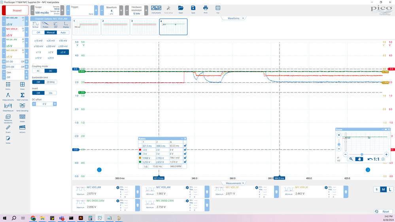This screenshot has height=222, width=395.
Task: Open Serial decoding tool
Action: (22, 106)
